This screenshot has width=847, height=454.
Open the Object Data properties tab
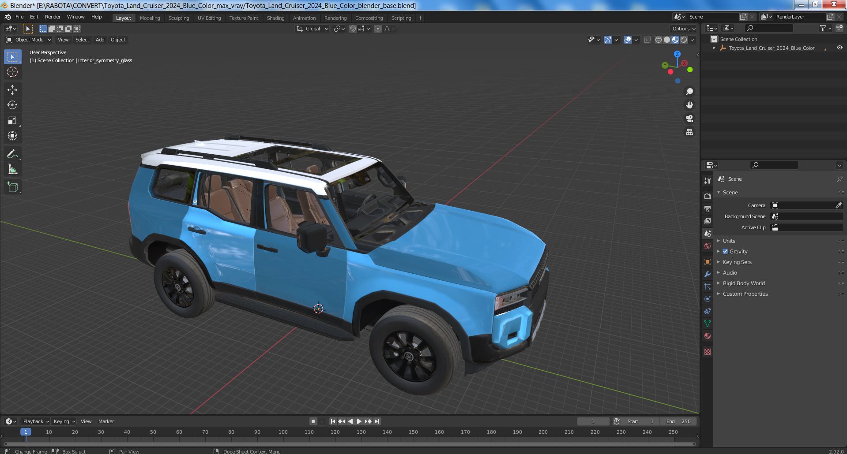click(x=708, y=324)
